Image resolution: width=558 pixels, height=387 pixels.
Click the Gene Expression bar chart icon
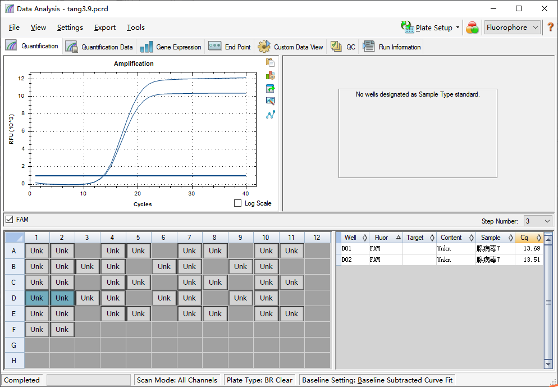pyautogui.click(x=147, y=47)
